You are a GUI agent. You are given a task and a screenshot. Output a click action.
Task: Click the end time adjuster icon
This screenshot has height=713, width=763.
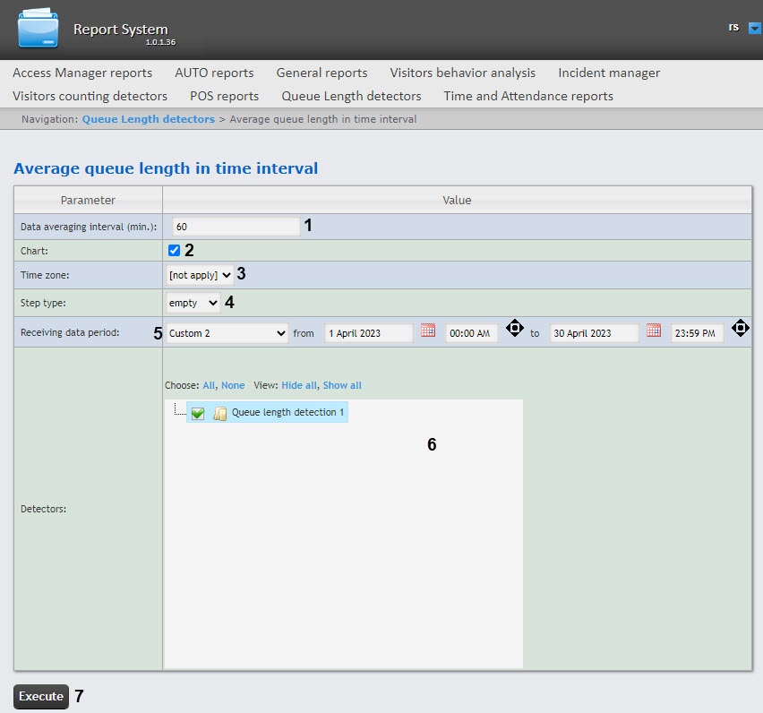pos(740,329)
